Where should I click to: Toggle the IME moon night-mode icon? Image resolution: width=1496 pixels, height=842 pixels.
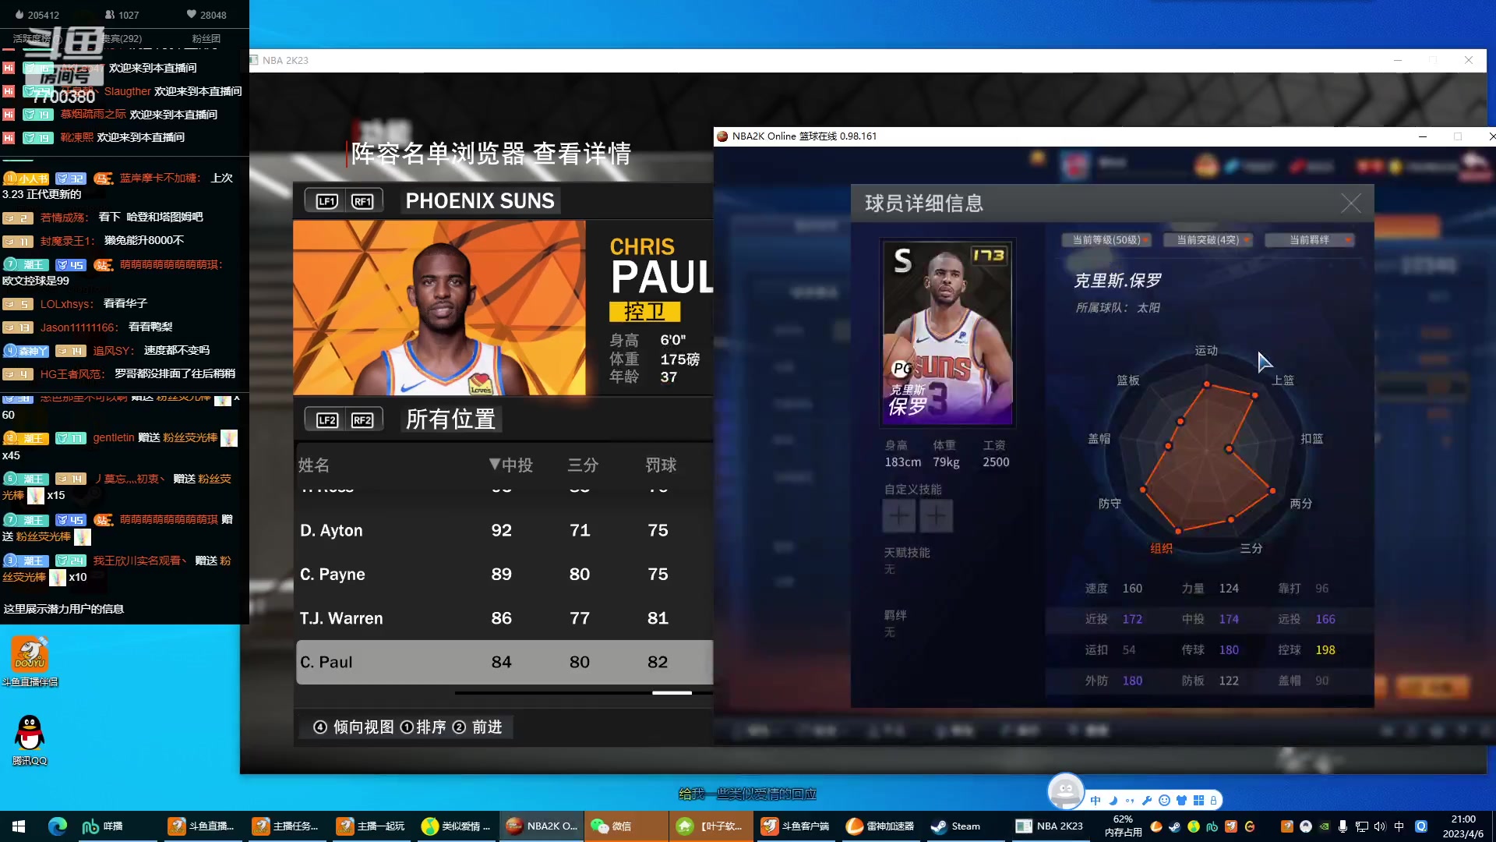click(x=1113, y=801)
